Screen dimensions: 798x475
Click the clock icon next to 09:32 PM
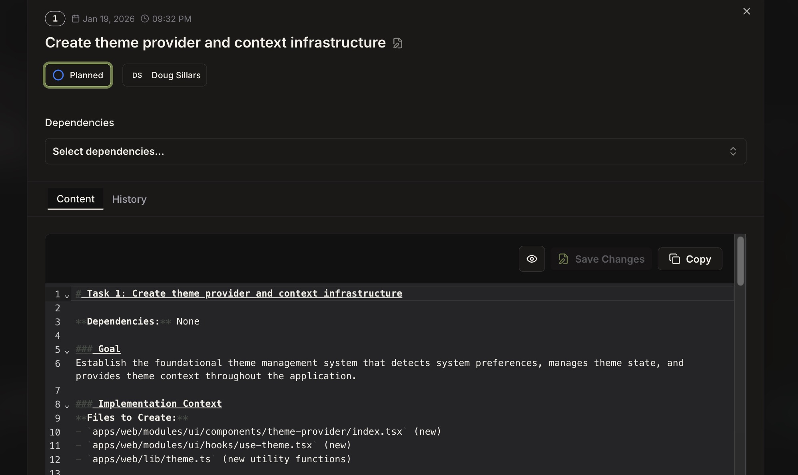point(145,18)
